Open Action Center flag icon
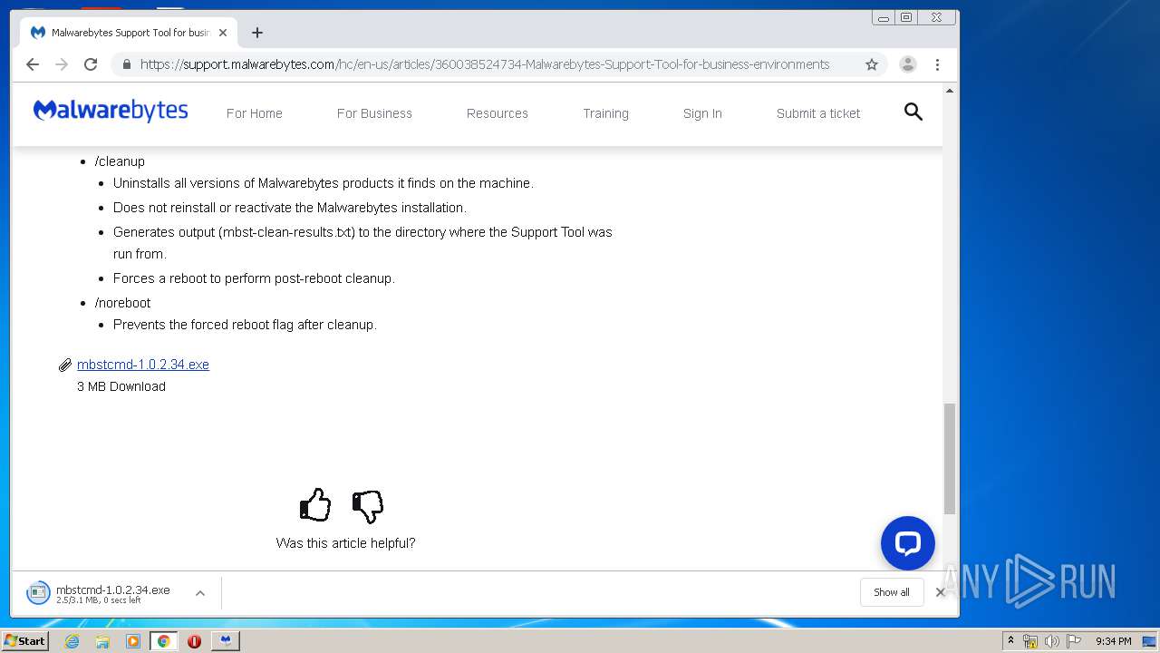1160x653 pixels. (1074, 641)
